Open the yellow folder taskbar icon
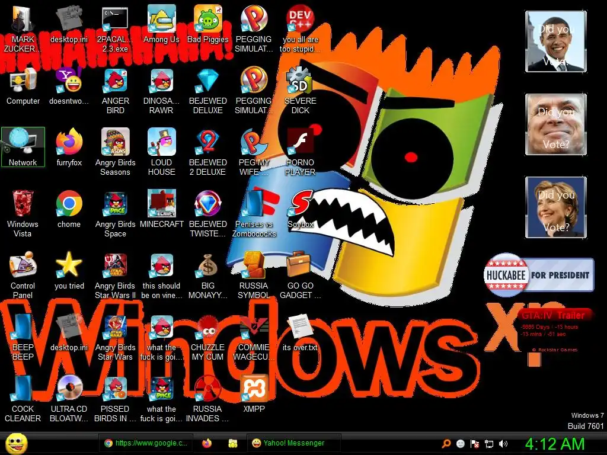This screenshot has width=607, height=455. tap(232, 443)
